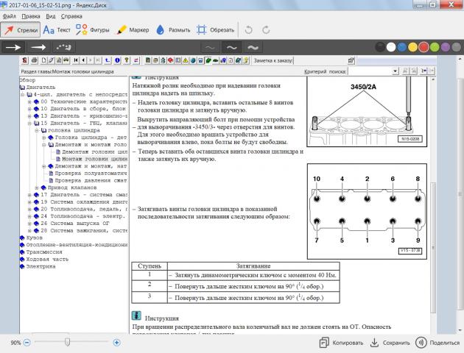Zoom in with the plus button
This screenshot has width=464, height=353.
pos(116,343)
